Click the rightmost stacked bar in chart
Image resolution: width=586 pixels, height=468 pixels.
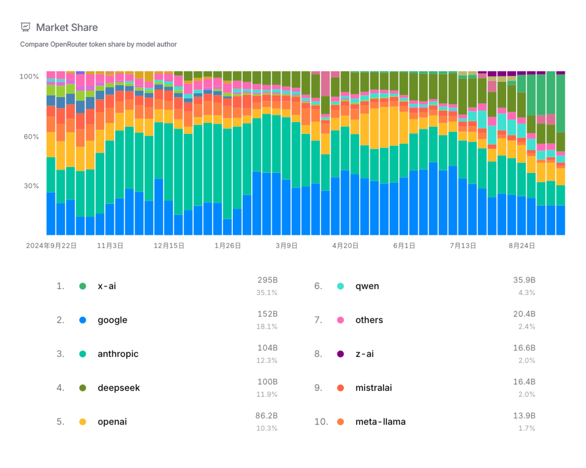(x=560, y=153)
